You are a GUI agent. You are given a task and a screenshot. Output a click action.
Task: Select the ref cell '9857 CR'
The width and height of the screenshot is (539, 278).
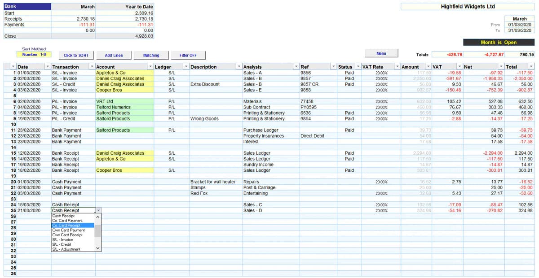click(318, 84)
